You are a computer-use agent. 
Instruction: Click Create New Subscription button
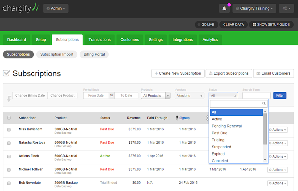click(178, 73)
